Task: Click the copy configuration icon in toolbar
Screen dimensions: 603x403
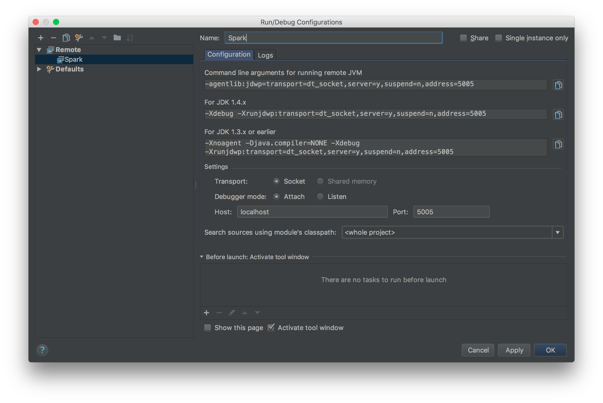Action: (66, 38)
